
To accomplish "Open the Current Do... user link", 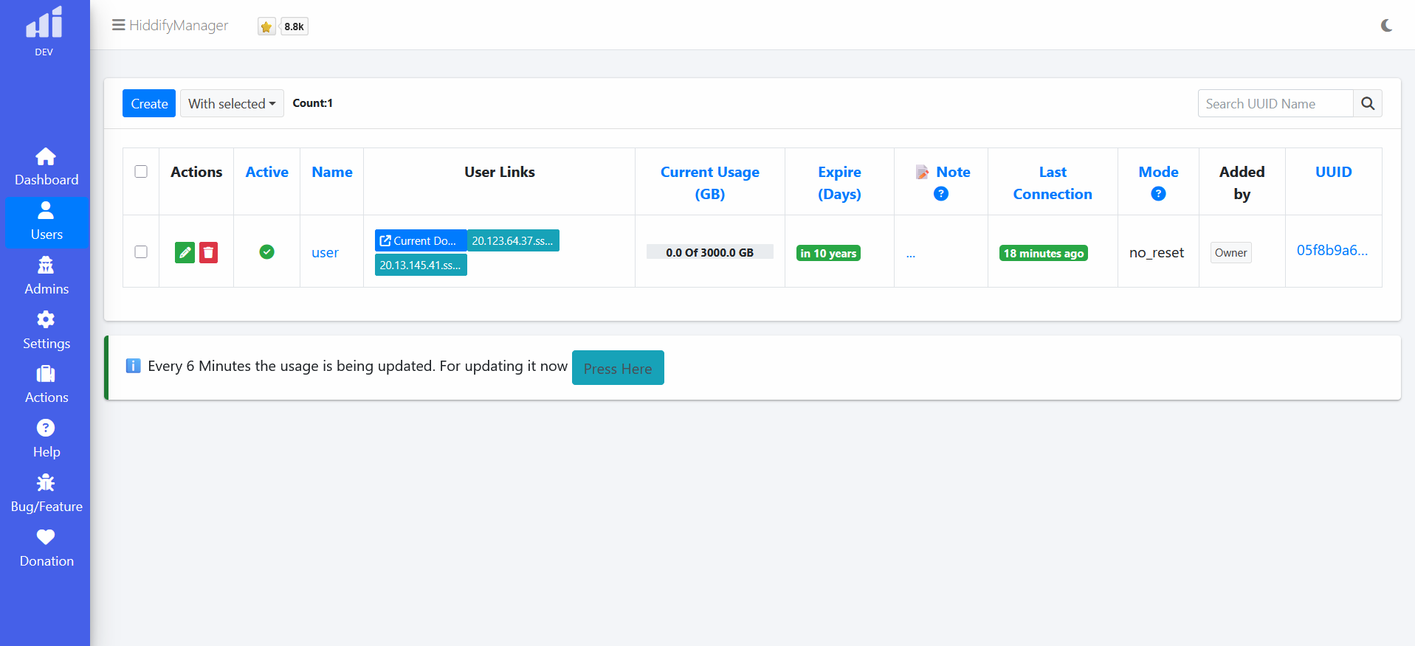I will click(420, 240).
